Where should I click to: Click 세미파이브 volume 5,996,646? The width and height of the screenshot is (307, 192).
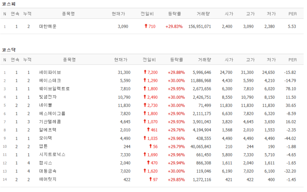202,72
